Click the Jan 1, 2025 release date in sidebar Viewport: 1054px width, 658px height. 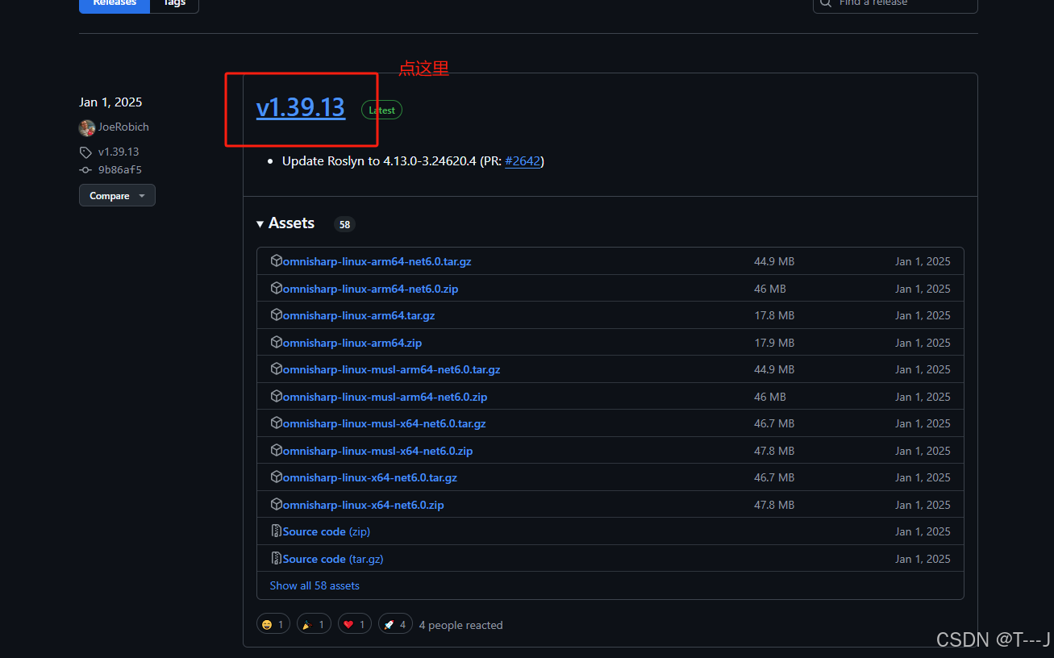tap(110, 102)
